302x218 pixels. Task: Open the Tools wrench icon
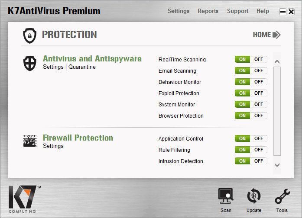coord(282,196)
